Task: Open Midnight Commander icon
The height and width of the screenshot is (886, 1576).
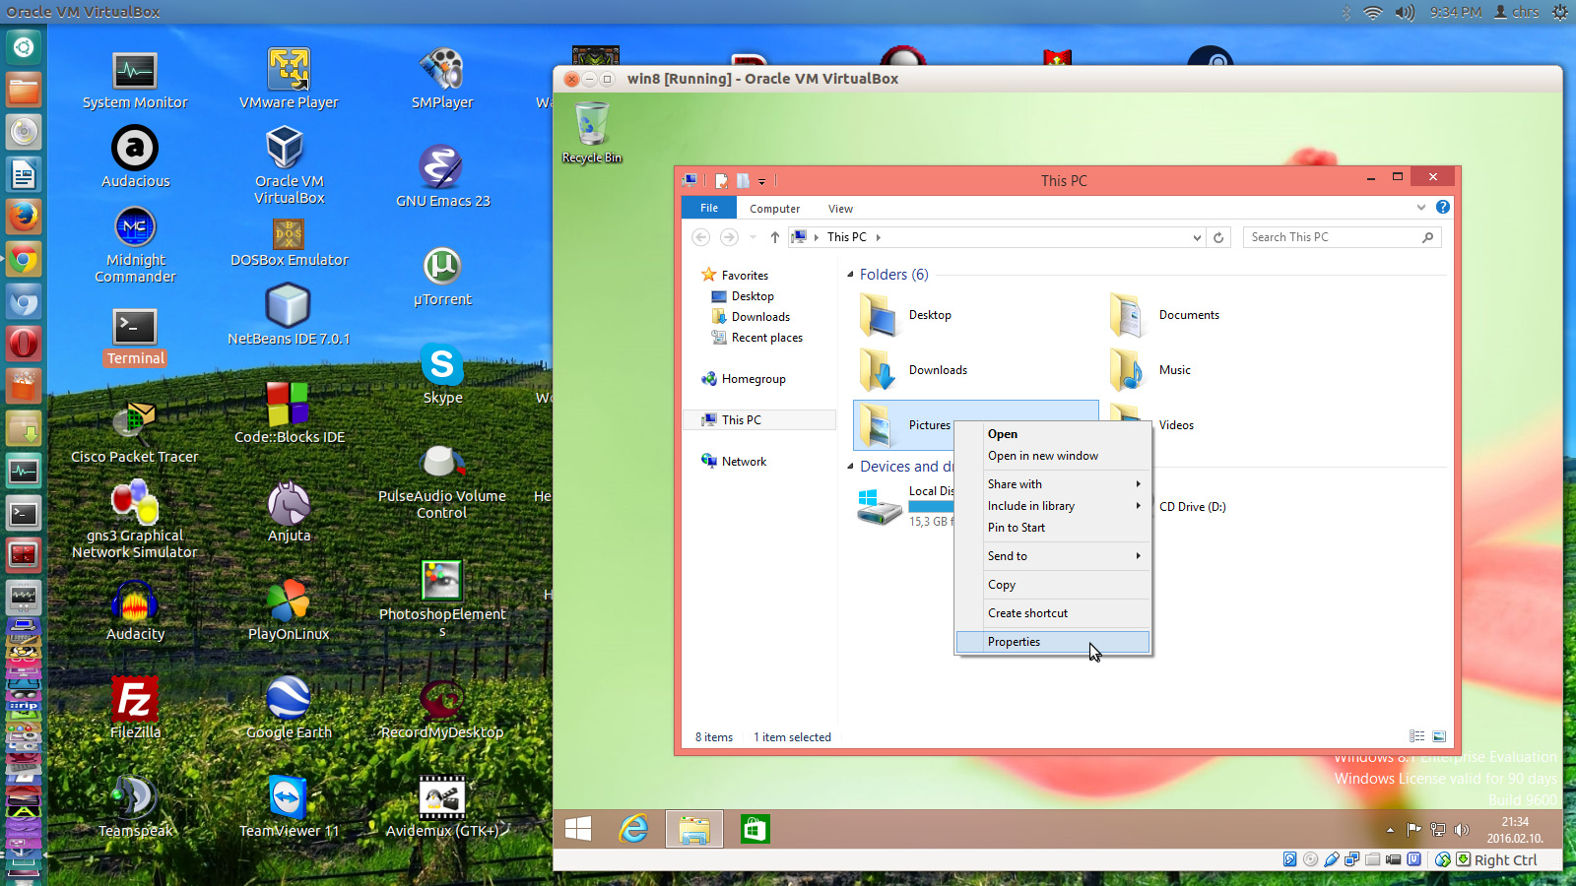Action: coord(135,246)
